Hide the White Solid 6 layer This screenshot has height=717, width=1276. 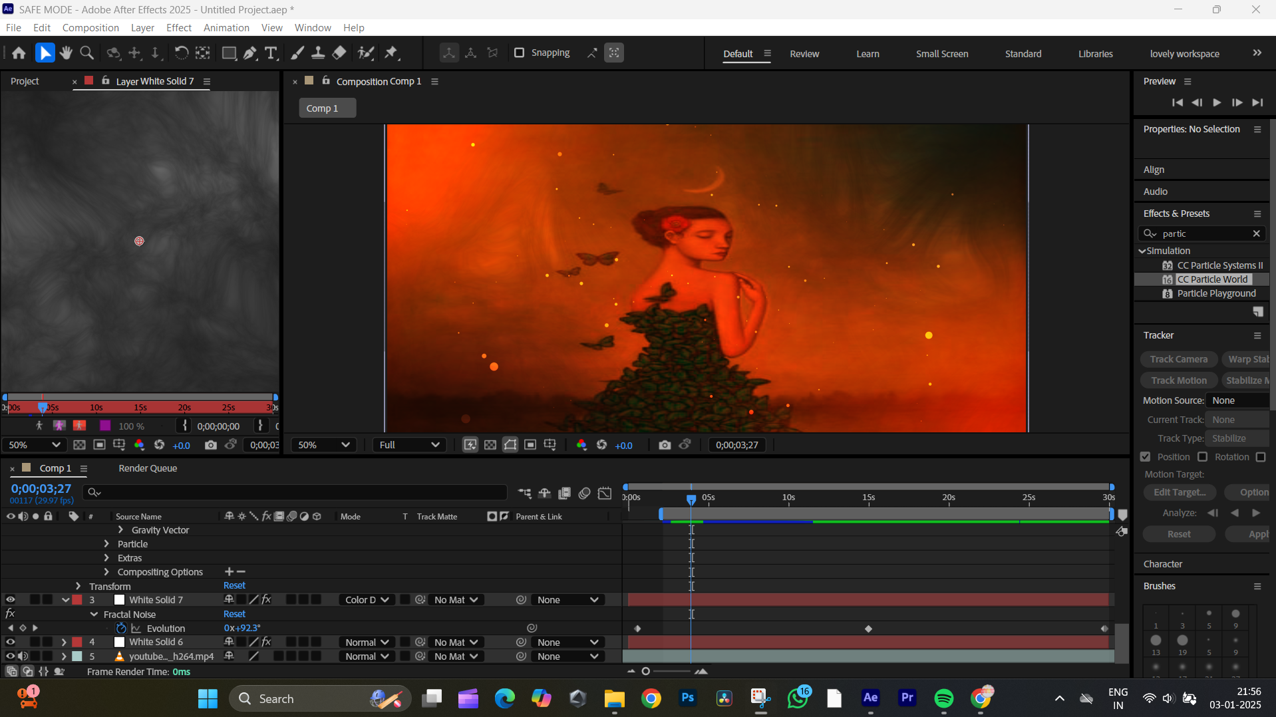pos(10,642)
